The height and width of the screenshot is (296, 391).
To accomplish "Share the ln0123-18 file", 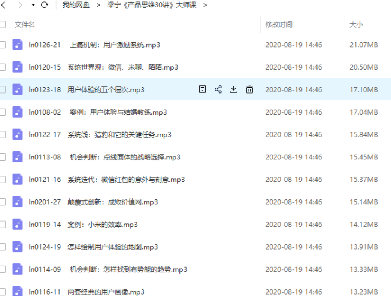I will [218, 89].
